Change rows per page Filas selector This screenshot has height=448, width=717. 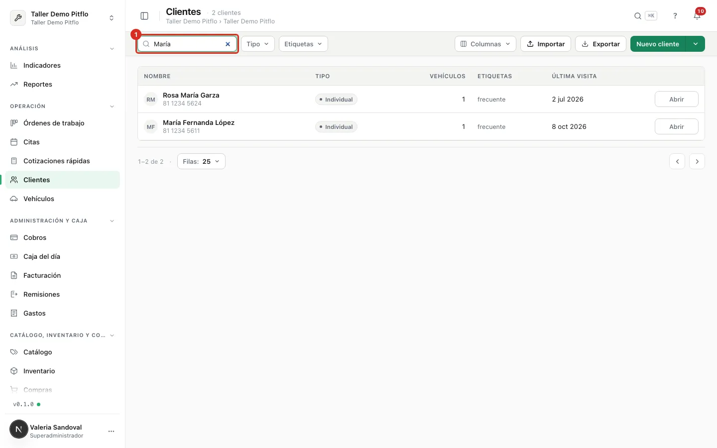point(201,161)
